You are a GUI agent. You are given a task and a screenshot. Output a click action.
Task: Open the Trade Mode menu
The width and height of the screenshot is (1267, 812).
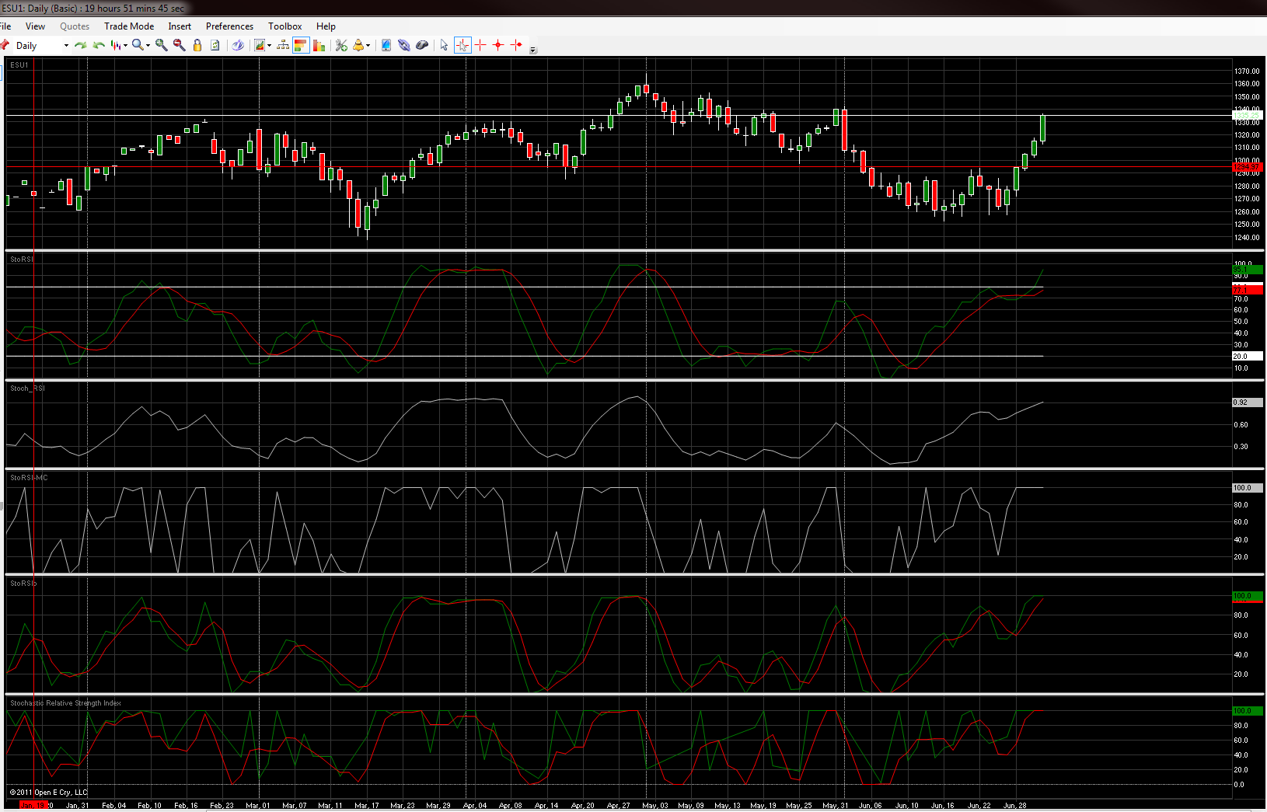[x=129, y=26]
